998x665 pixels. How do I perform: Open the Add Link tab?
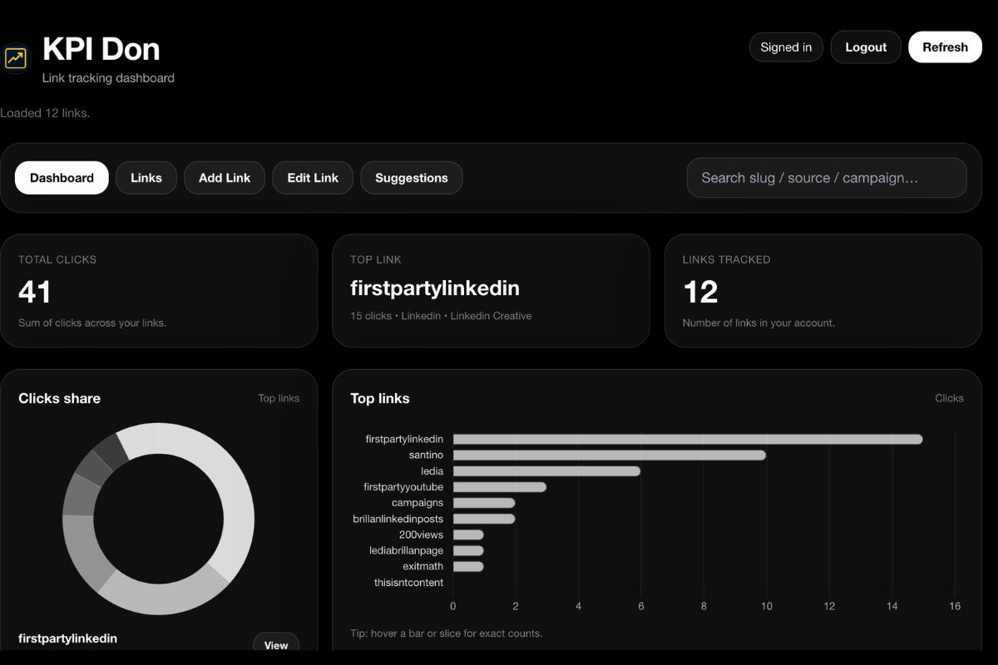click(x=225, y=177)
